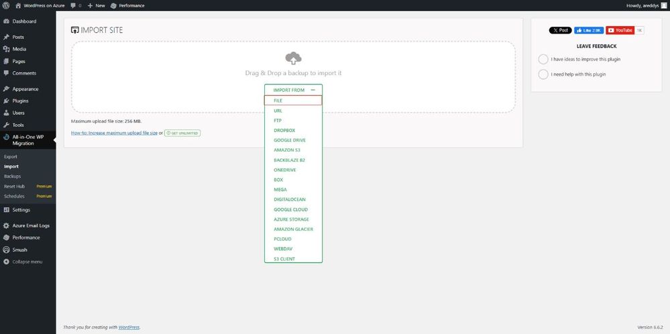Collapse the IMPORT FROM dropdown
The height and width of the screenshot is (334, 670).
pyautogui.click(x=294, y=90)
